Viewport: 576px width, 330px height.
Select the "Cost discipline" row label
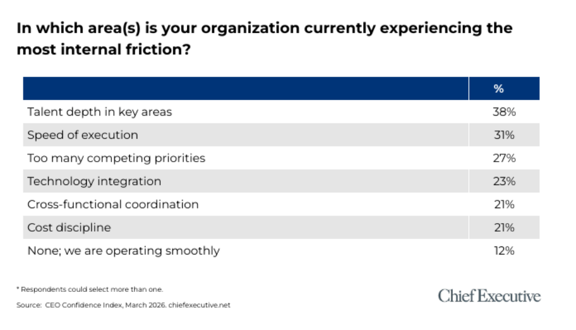(x=69, y=227)
